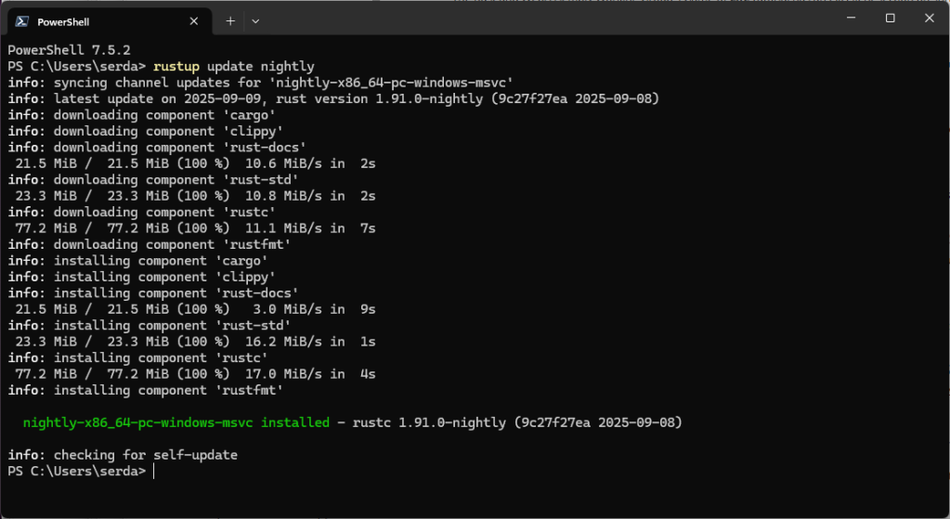
Task: Click the 'latest update on 2025-09-09' line
Action: tap(333, 98)
